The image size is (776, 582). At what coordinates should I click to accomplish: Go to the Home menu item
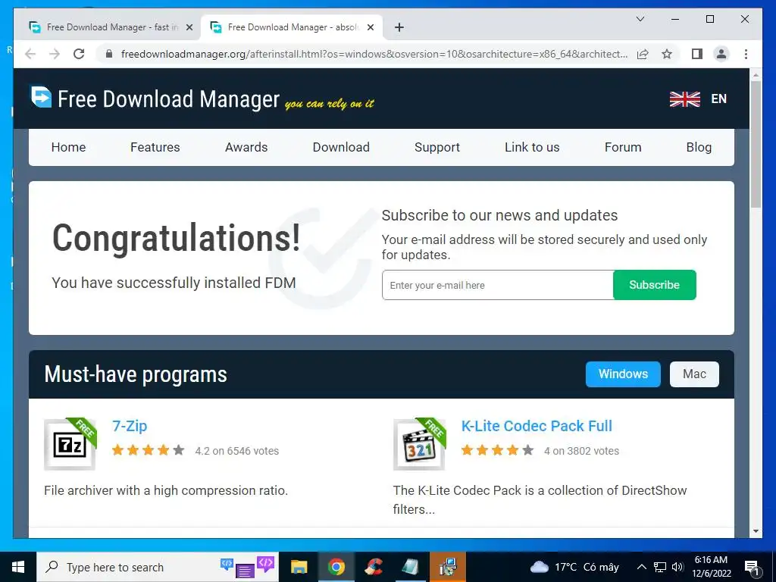[68, 147]
